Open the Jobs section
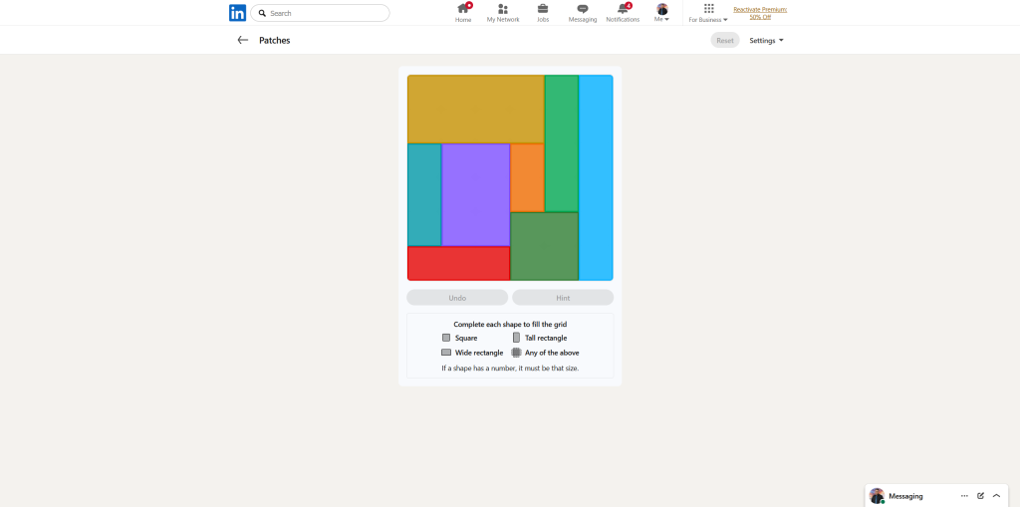Viewport: 1020px width, 507px height. [543, 13]
